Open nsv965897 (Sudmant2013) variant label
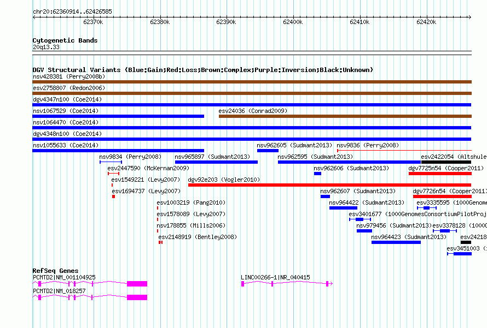Image resolution: width=487 pixels, height=328 pixels. [212, 157]
